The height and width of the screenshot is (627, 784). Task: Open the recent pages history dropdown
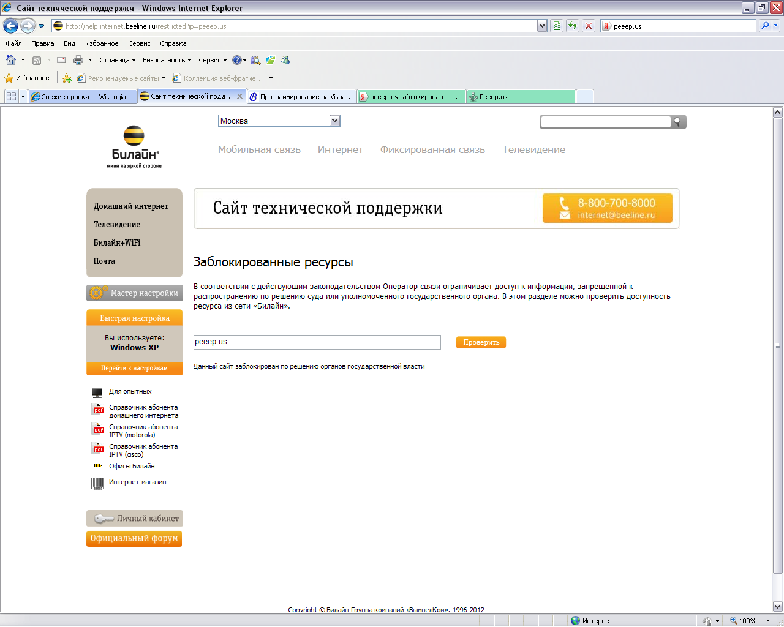(x=41, y=26)
